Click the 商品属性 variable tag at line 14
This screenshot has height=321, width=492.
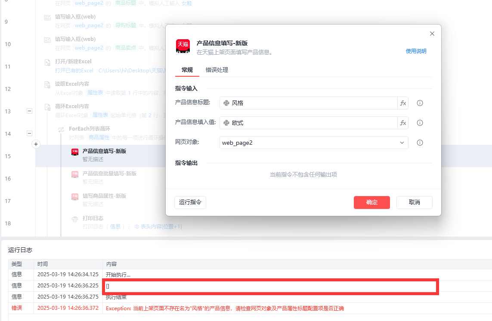[99, 137]
